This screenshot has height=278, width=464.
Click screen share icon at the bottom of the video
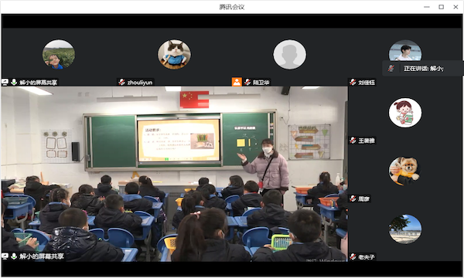[x=5, y=256]
